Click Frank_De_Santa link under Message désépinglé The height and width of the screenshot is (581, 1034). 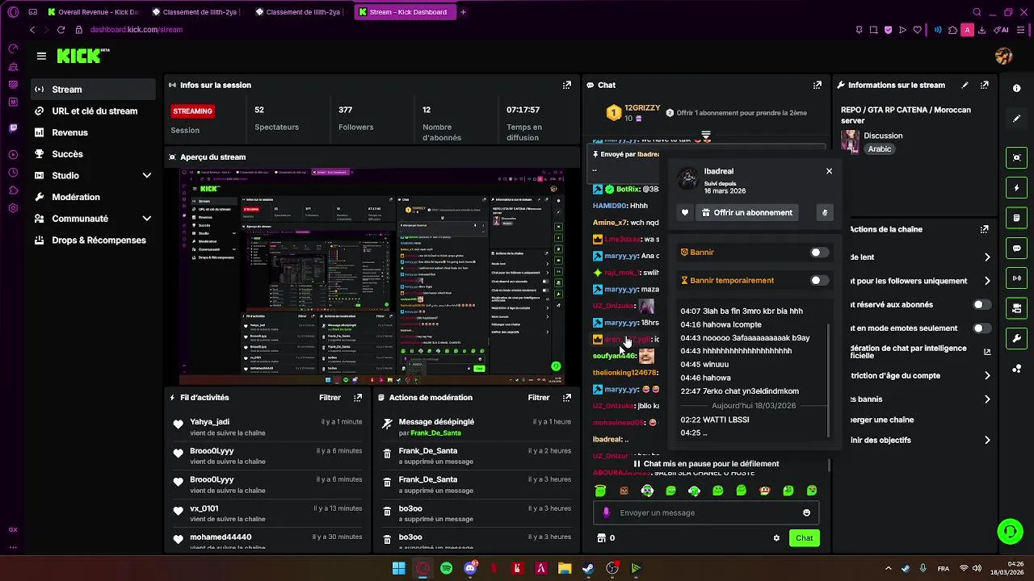point(435,433)
